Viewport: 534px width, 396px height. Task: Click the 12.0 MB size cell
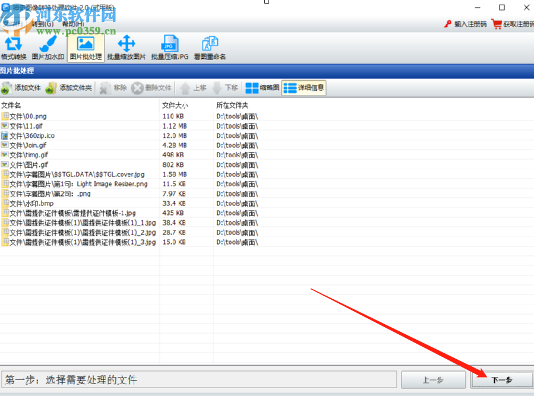[x=175, y=135]
